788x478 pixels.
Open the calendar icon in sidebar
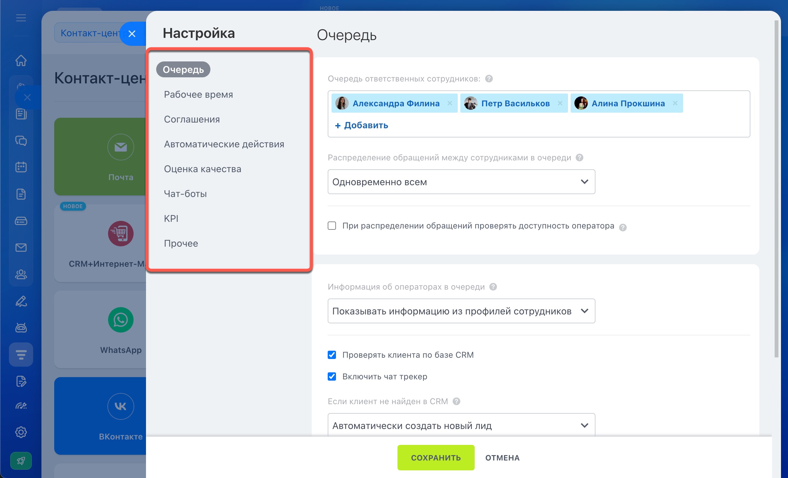(x=21, y=167)
